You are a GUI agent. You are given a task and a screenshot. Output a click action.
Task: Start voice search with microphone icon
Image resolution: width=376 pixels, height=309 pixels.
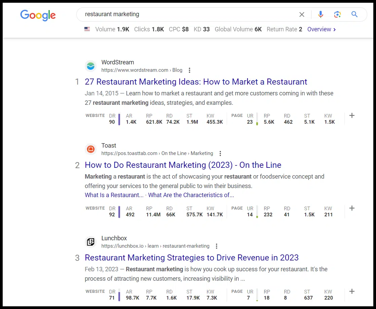pos(321,14)
